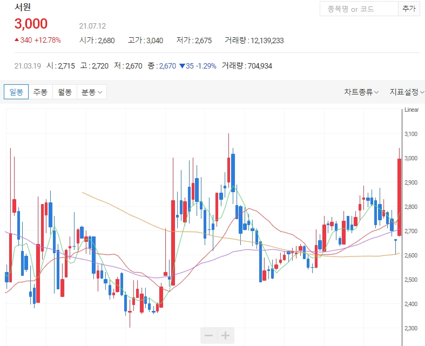Click the Linear scale label
This screenshot has width=425, height=346.
(411, 110)
